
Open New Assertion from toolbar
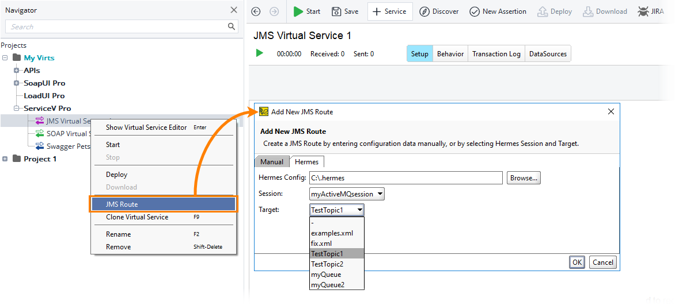(x=498, y=11)
